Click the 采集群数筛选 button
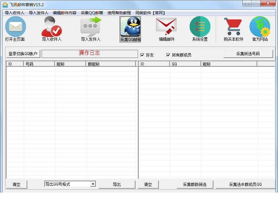Screen dimensions: 278x200 coord(195,184)
